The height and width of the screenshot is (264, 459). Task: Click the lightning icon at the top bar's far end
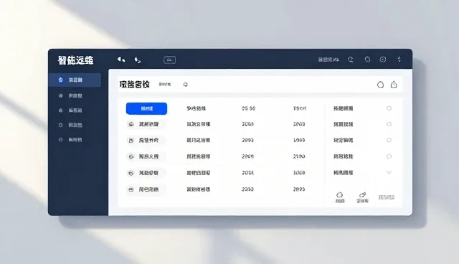pyautogui.click(x=399, y=60)
